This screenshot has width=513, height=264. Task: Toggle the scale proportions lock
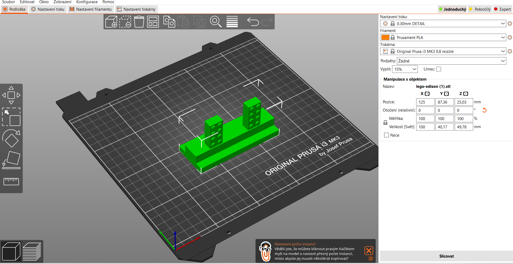pos(385,123)
